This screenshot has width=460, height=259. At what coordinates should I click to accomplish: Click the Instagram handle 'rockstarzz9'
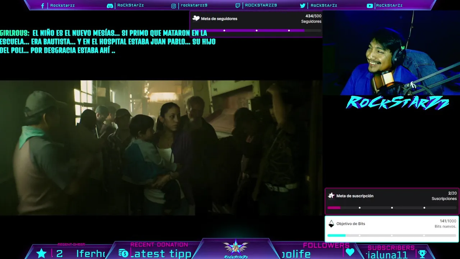pos(194,5)
